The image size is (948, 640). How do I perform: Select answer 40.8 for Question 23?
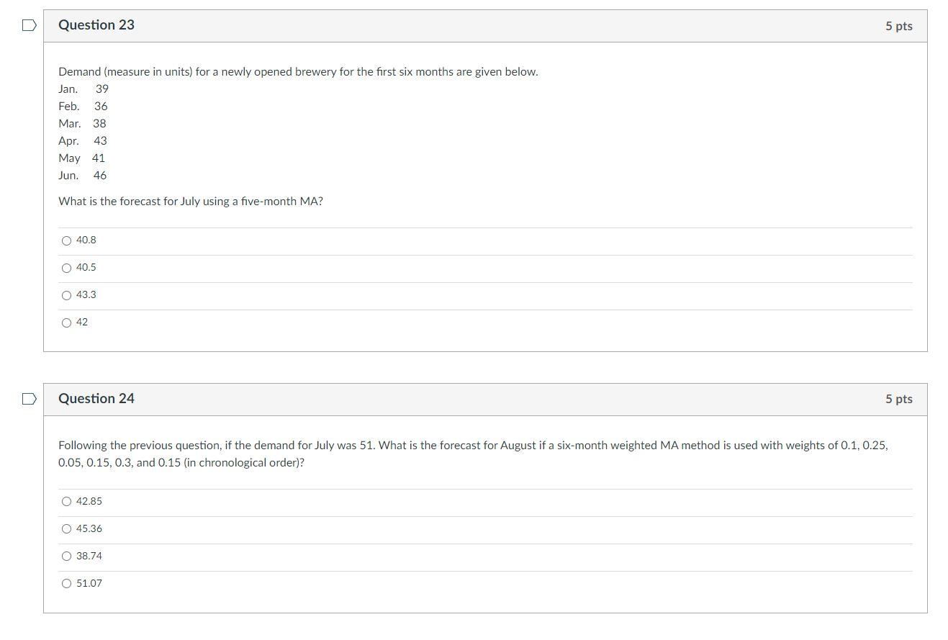pos(66,240)
